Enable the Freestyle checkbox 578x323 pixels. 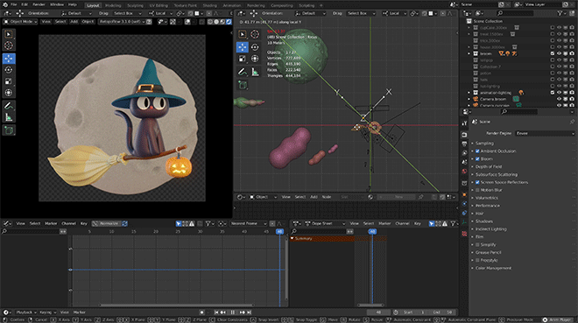click(477, 260)
